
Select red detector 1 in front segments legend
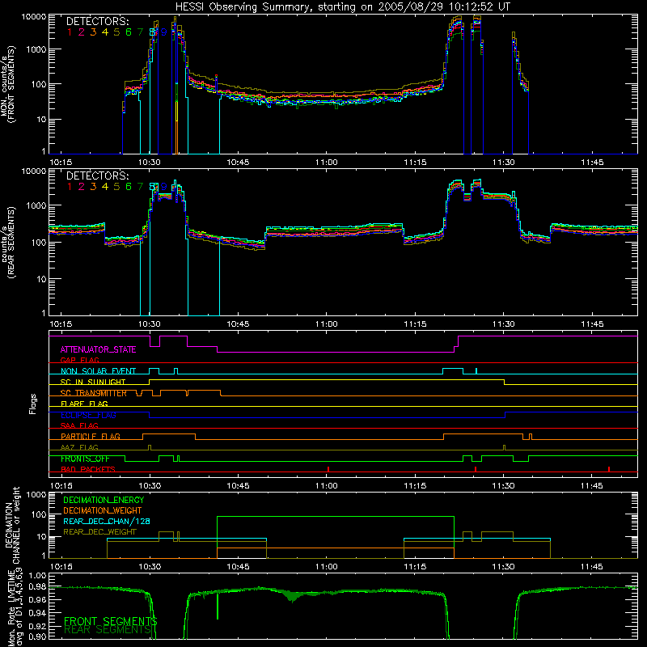coord(70,32)
